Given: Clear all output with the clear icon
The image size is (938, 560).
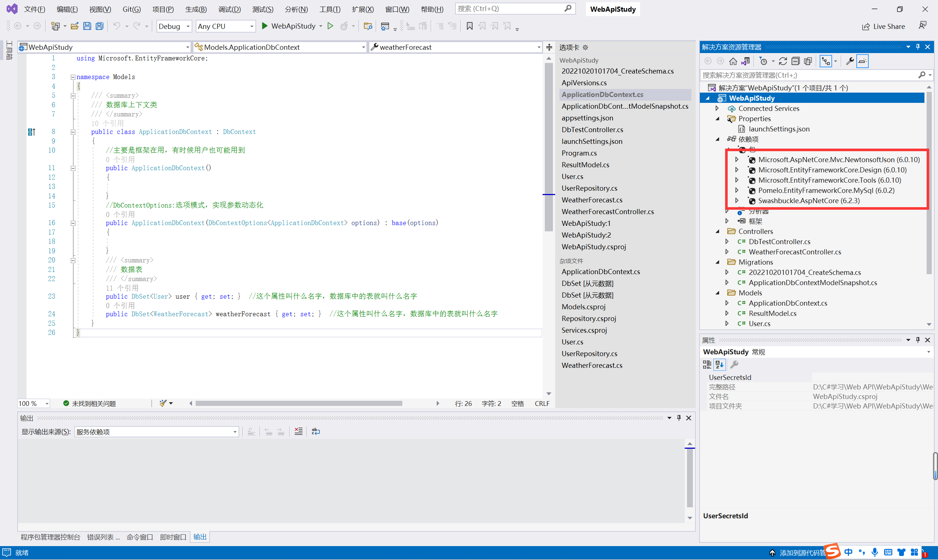Looking at the screenshot, I should coord(298,432).
